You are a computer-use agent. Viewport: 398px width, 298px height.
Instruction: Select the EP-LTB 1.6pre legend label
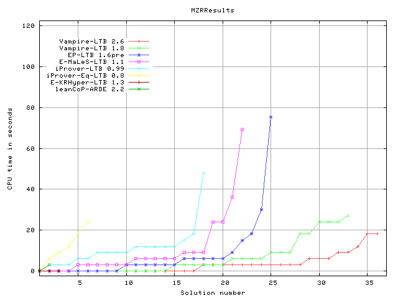pyautogui.click(x=96, y=55)
